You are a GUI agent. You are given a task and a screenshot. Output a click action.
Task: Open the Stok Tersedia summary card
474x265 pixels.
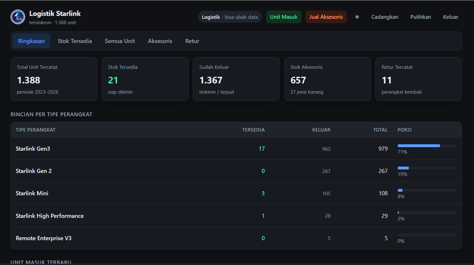click(145, 79)
